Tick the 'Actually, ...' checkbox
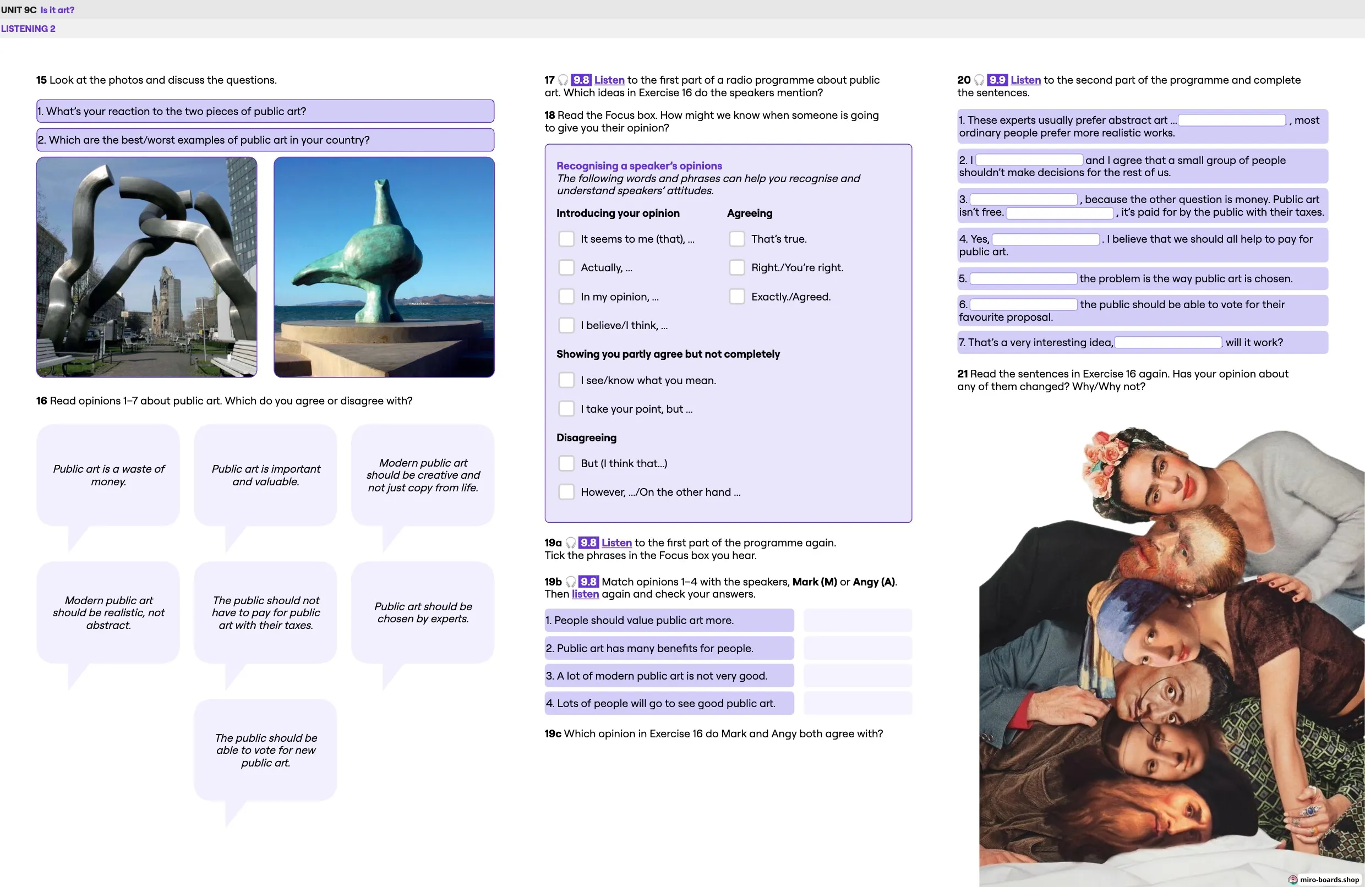 [566, 268]
